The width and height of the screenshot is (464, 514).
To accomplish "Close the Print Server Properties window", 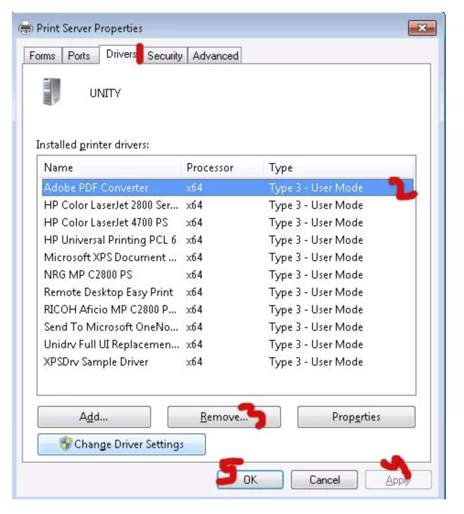I will [x=422, y=28].
